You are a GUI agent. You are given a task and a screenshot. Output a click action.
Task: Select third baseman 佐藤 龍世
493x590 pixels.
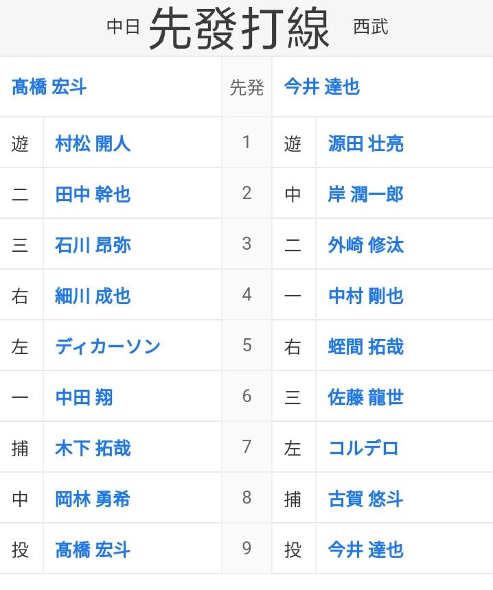point(366,397)
